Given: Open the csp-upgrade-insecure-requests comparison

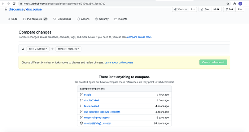Looking at the screenshot, I should [x=102, y=112].
